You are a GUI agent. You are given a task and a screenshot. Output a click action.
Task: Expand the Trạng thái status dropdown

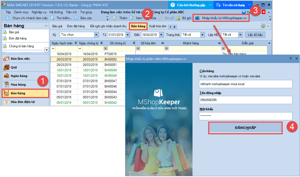[203, 35]
